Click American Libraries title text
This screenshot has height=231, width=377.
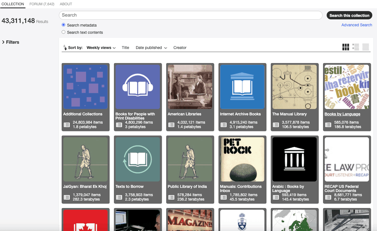tap(184, 114)
